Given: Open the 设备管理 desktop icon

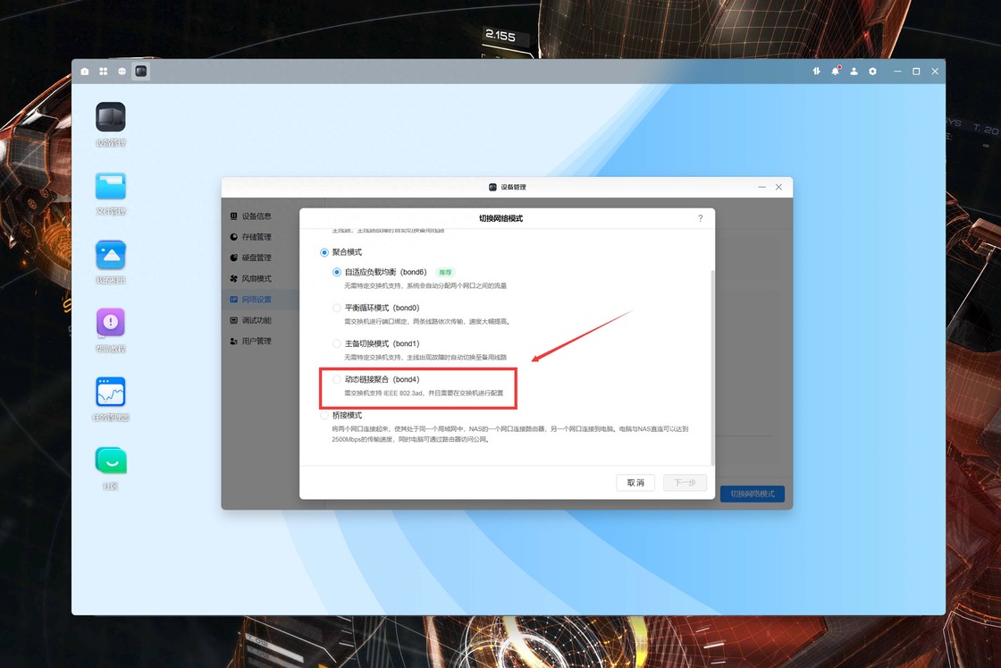Looking at the screenshot, I should pos(111,117).
